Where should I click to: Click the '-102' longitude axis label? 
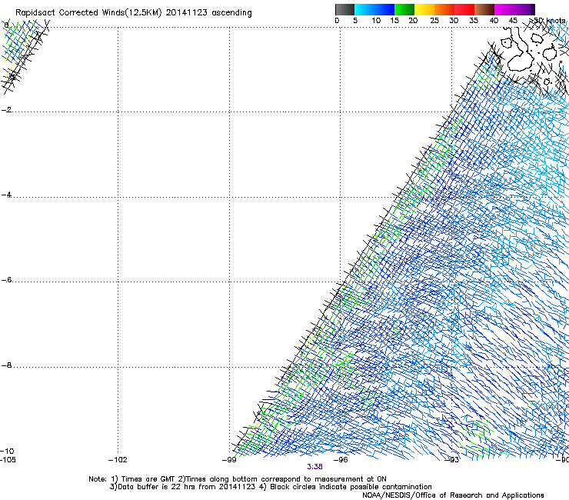click(118, 460)
